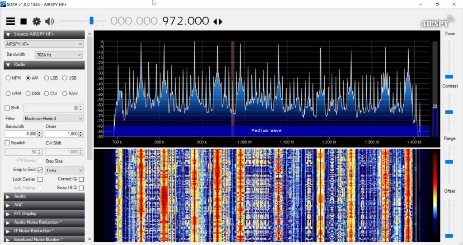Toggle the Snap to Grid checkbox

[x=40, y=170]
